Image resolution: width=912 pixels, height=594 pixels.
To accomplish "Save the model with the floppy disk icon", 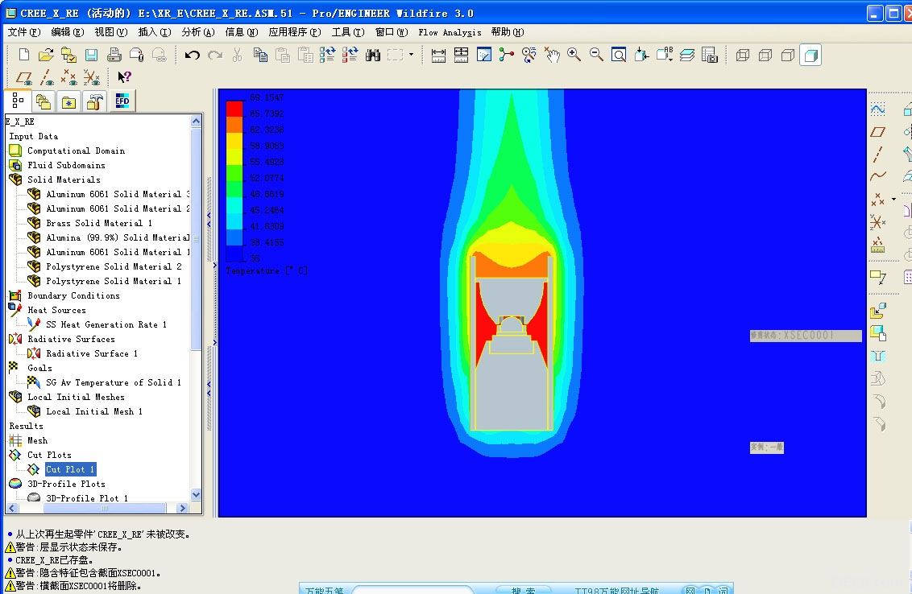I will click(91, 56).
